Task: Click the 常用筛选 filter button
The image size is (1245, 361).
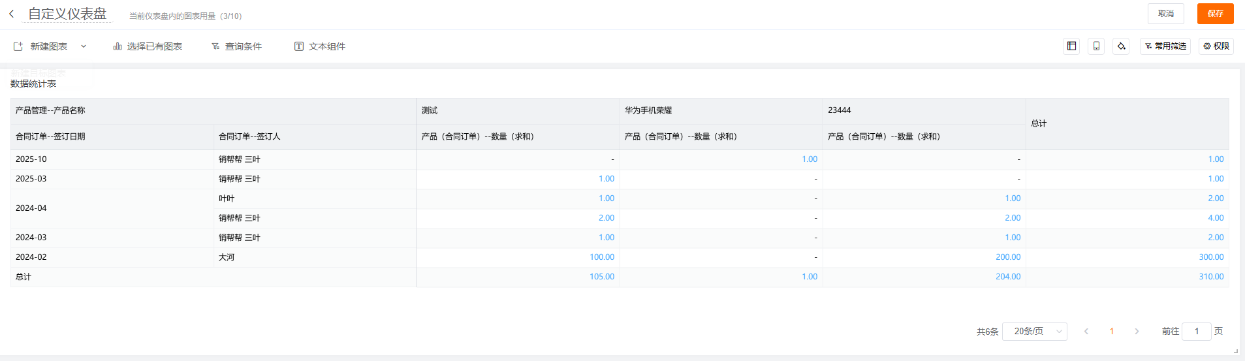Action: 1165,46
